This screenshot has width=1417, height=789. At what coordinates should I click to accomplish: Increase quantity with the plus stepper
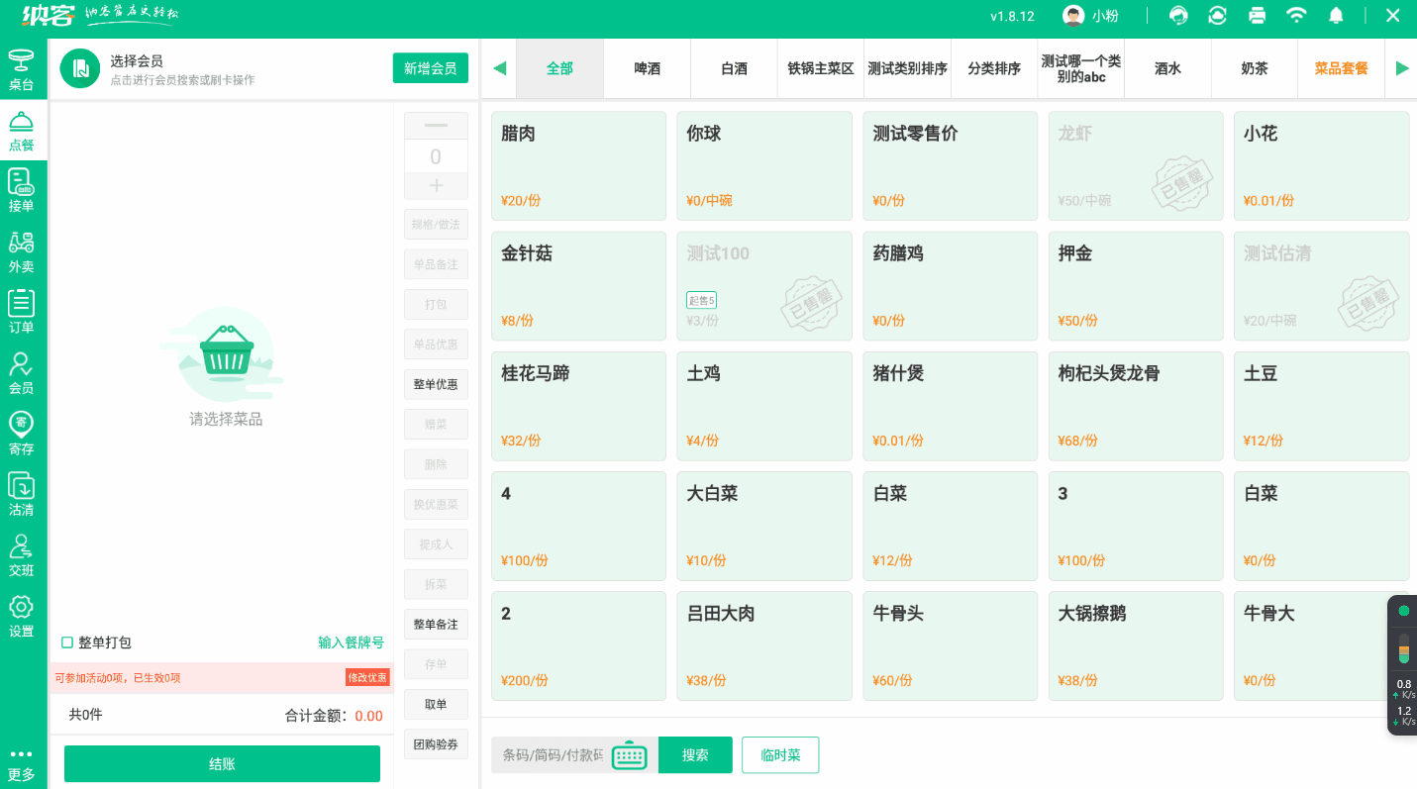436,187
